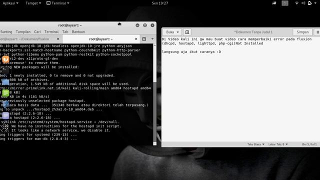320x180 pixels.
Task: Click the line starting 'Di Video kali ini'
Action: pyautogui.click(x=236, y=39)
